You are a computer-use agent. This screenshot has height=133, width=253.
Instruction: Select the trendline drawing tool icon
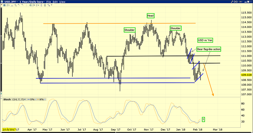click(15, 5)
